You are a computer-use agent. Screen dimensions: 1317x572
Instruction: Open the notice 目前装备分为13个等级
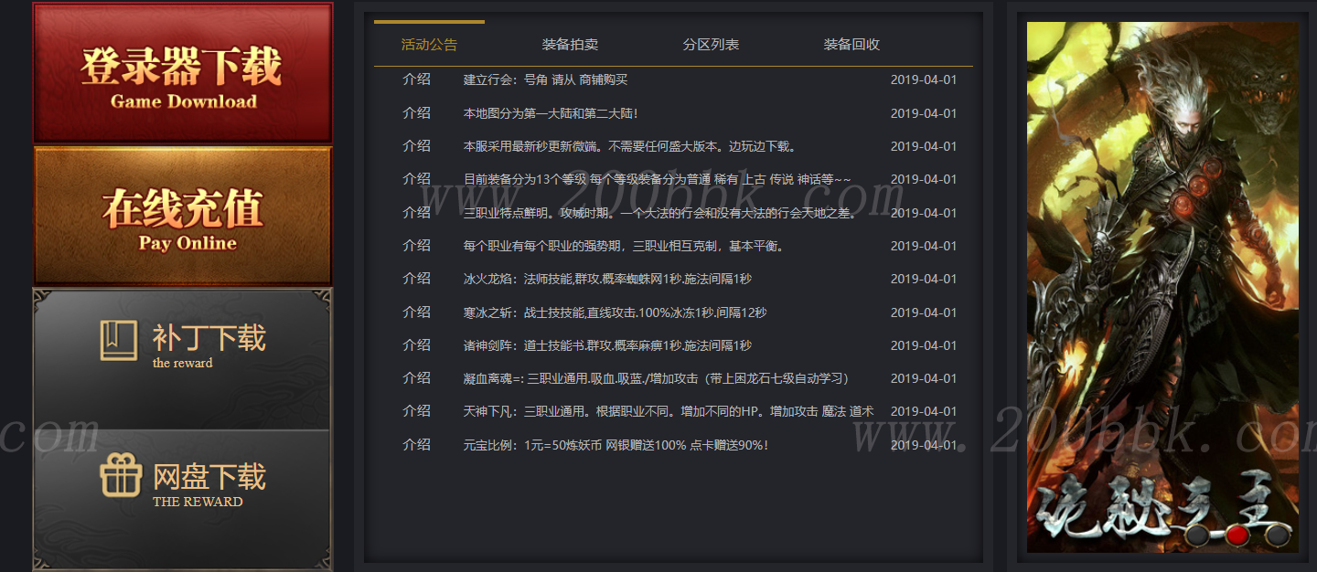658,179
